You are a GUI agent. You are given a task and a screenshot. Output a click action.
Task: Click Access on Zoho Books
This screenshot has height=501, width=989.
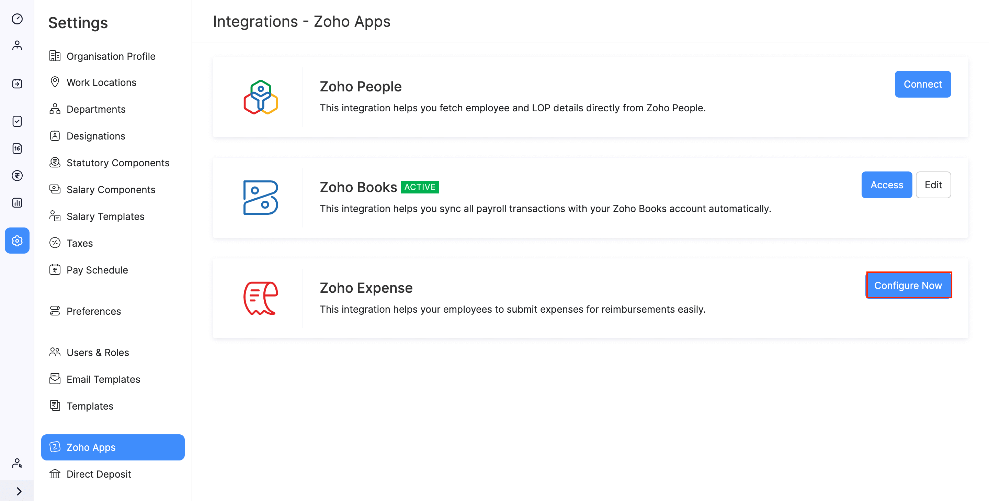[886, 185]
